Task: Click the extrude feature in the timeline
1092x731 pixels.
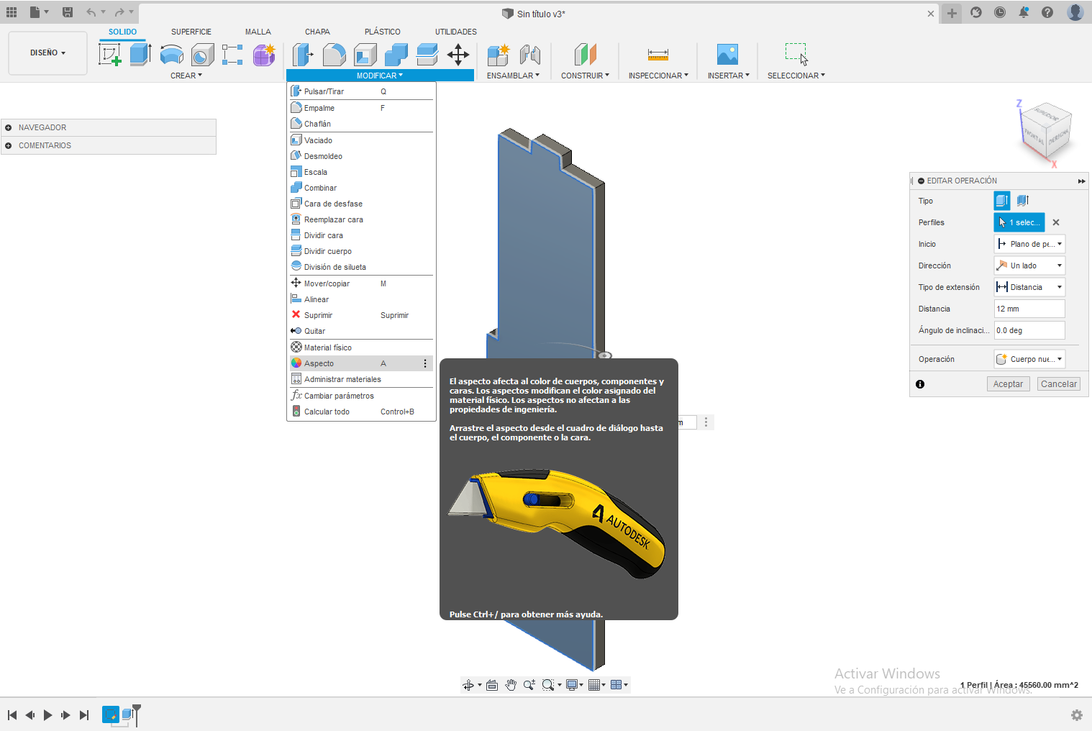Action: point(127,714)
